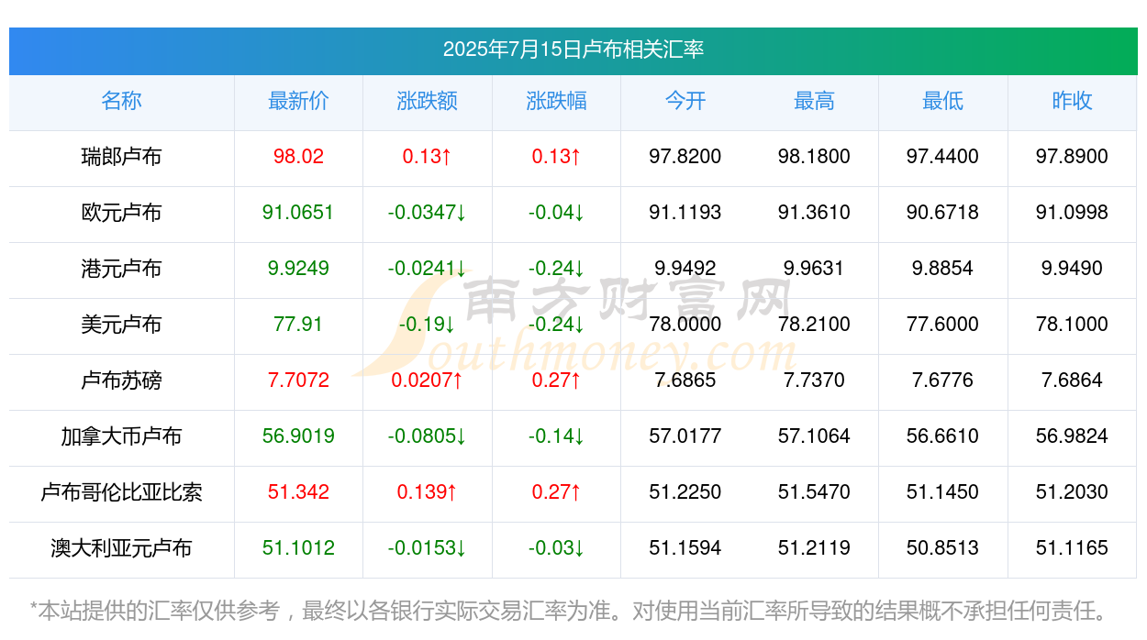Click the opening value 91.1193
Screen dimensions: 1147x640
pos(685,213)
